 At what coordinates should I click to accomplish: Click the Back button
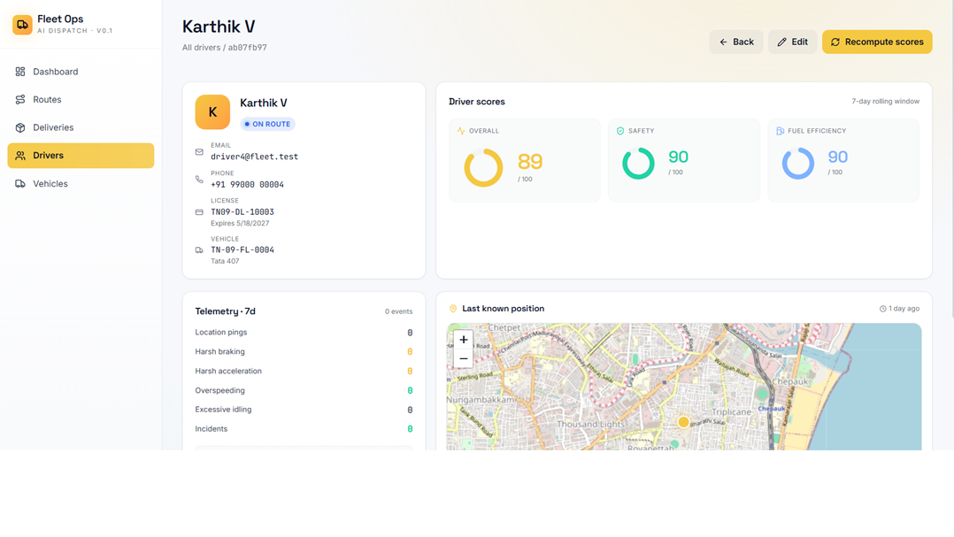pos(736,42)
